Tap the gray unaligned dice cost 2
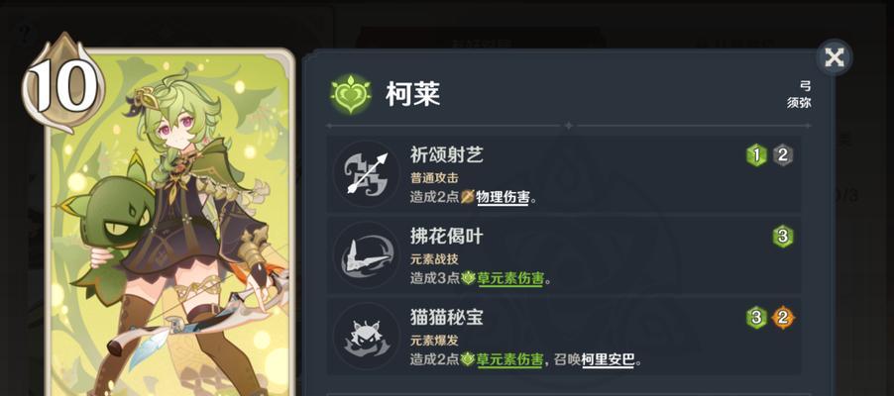 [x=783, y=155]
